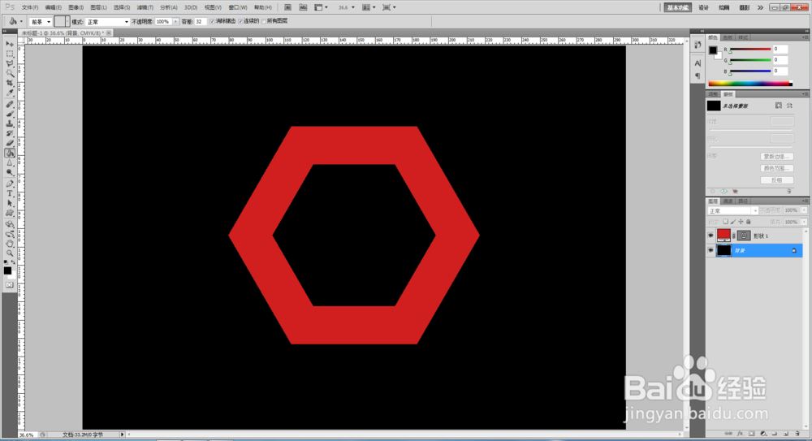Launch Bridge from the menu bar

[x=288, y=7]
